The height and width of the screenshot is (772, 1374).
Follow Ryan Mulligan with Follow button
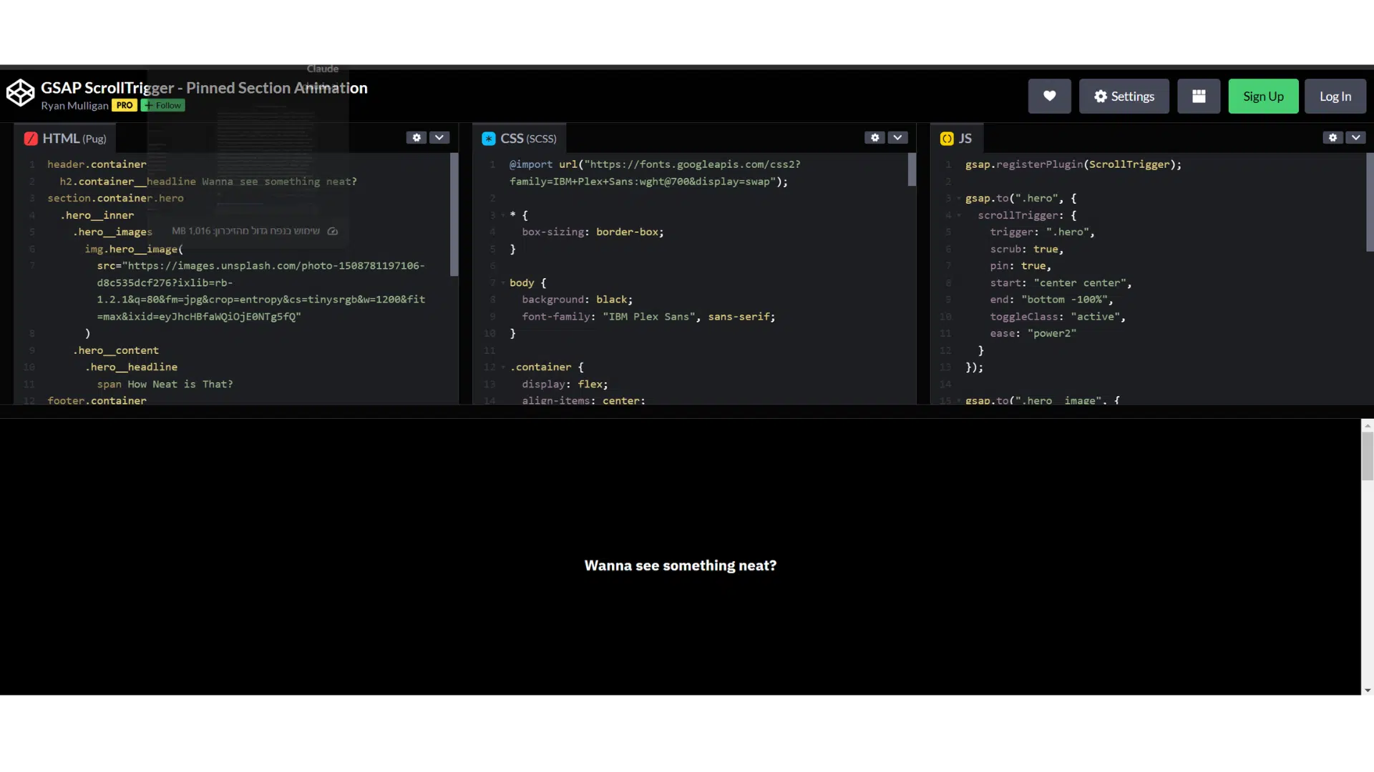tap(163, 106)
